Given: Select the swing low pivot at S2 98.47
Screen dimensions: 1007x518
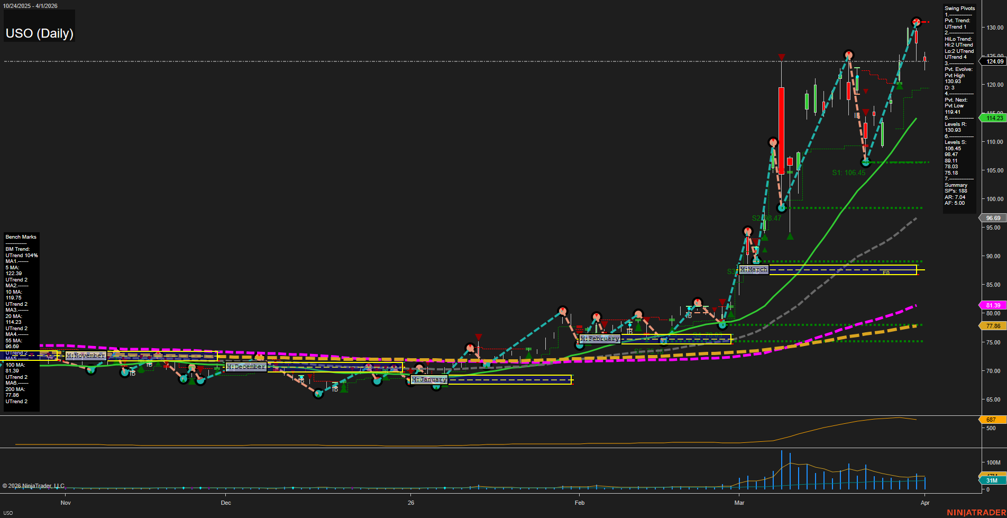Looking at the screenshot, I should (x=782, y=208).
